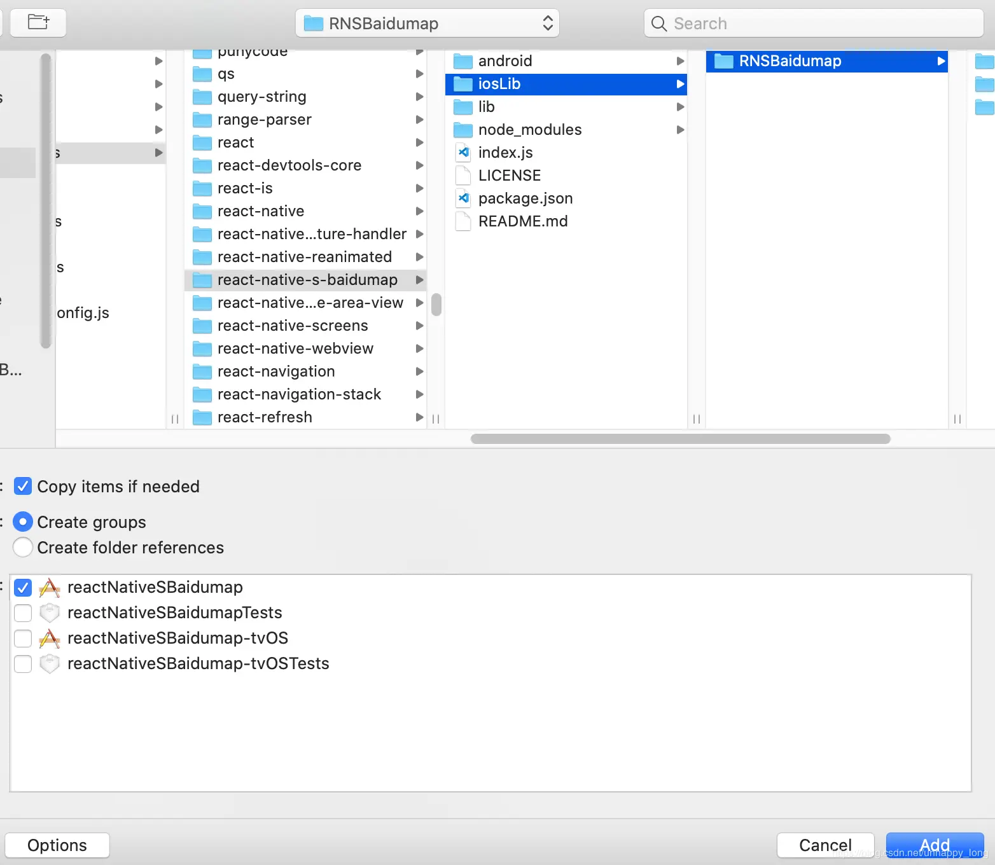This screenshot has width=995, height=865.
Task: Select the lib folder icon
Action: 463,107
